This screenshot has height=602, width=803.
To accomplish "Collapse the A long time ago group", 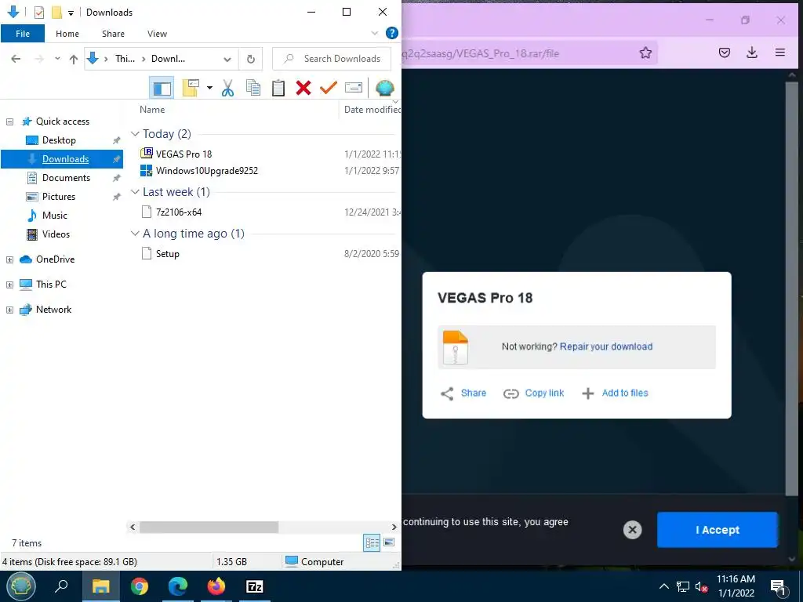I will 135,234.
